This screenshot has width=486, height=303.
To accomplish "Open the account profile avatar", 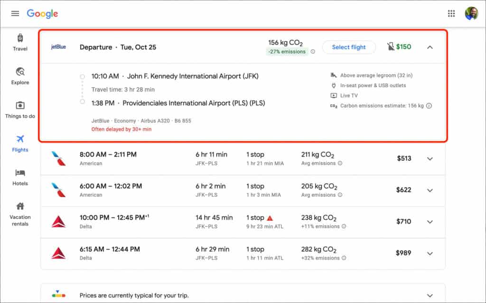I will point(471,14).
